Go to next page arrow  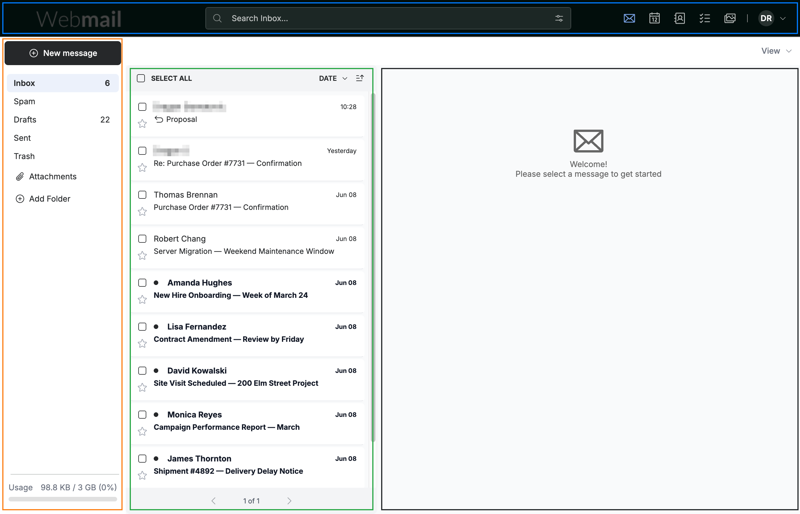coord(289,501)
